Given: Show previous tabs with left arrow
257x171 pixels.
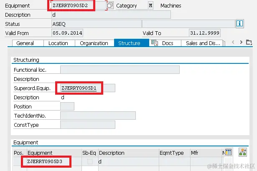Looking at the screenshot, I should click(233, 43).
